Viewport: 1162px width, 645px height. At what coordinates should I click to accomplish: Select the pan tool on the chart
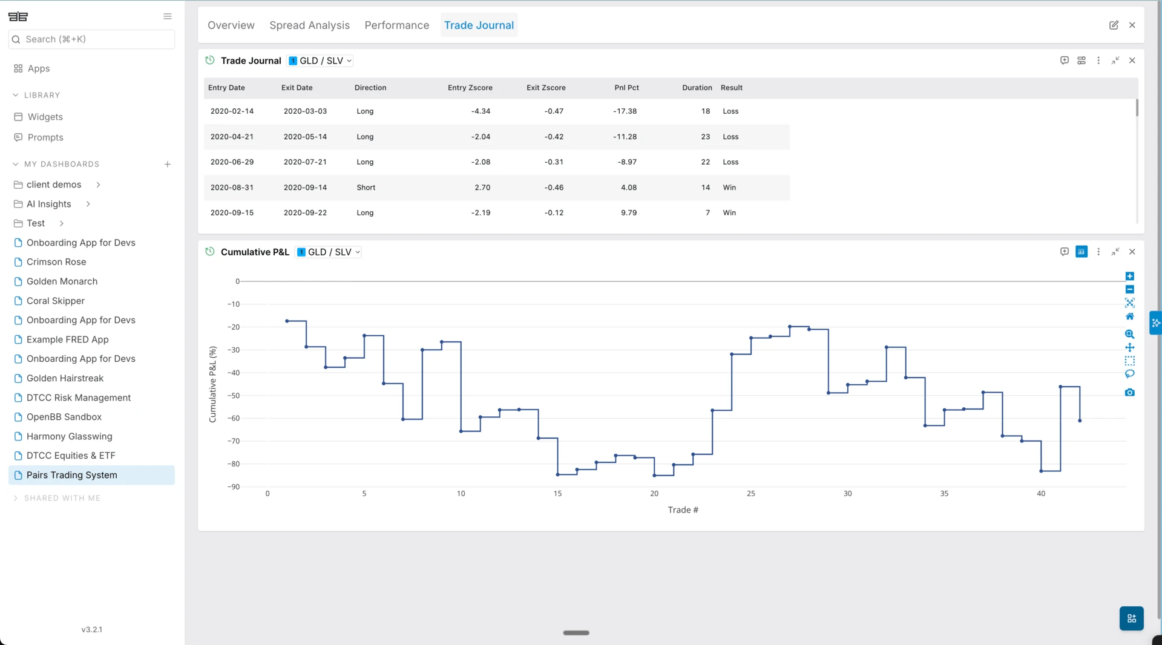click(1130, 348)
